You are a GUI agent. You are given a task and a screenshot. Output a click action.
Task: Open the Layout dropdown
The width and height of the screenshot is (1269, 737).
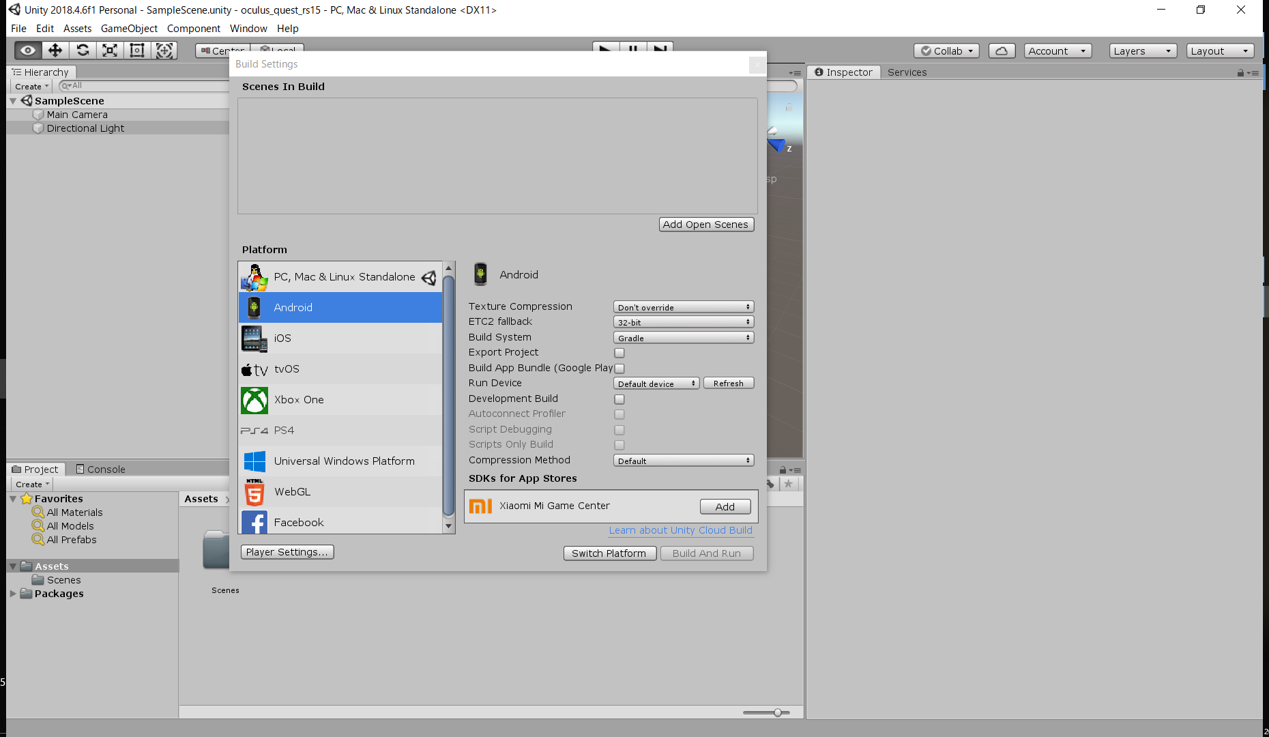pos(1220,51)
